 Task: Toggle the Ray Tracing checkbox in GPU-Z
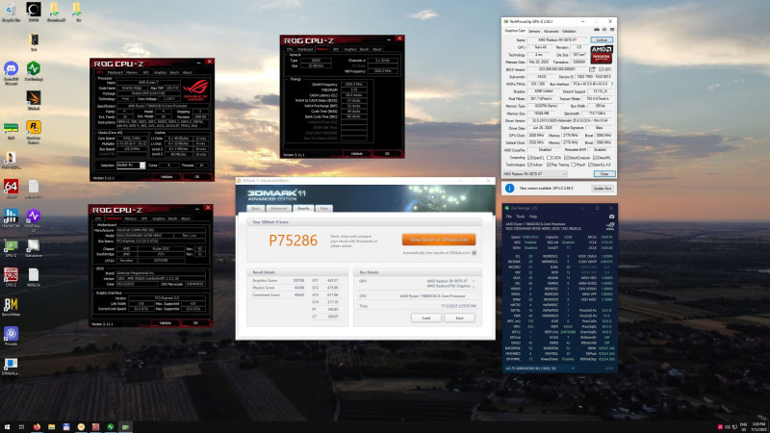click(x=549, y=165)
